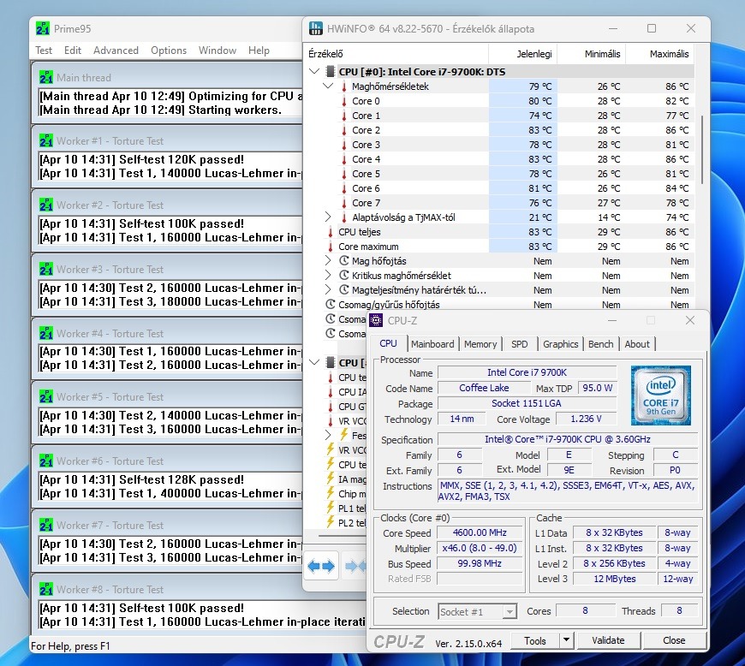The image size is (745, 666).
Task: Switch to the Graphics tab in CPU-Z
Action: click(560, 344)
